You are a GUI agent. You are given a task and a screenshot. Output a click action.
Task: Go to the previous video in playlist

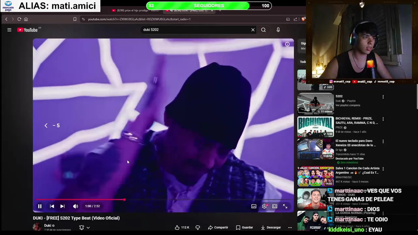click(x=52, y=206)
